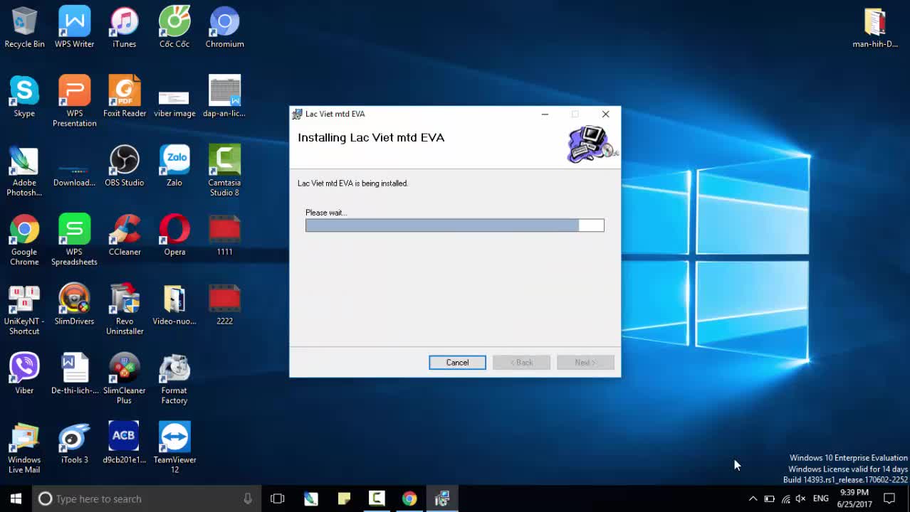This screenshot has width=910, height=512.
Task: Open the Cốc Cốc browser icon
Action: click(x=174, y=28)
